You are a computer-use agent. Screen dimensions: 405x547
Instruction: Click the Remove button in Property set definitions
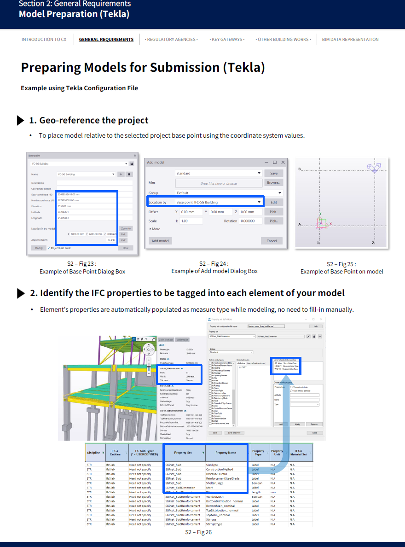(x=314, y=424)
